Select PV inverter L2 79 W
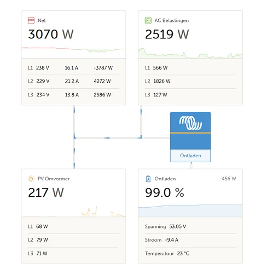This screenshot has height=274, width=255. coord(42,240)
